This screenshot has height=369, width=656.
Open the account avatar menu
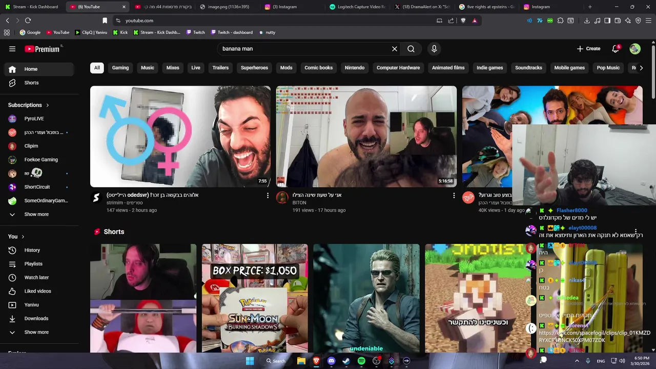(635, 49)
